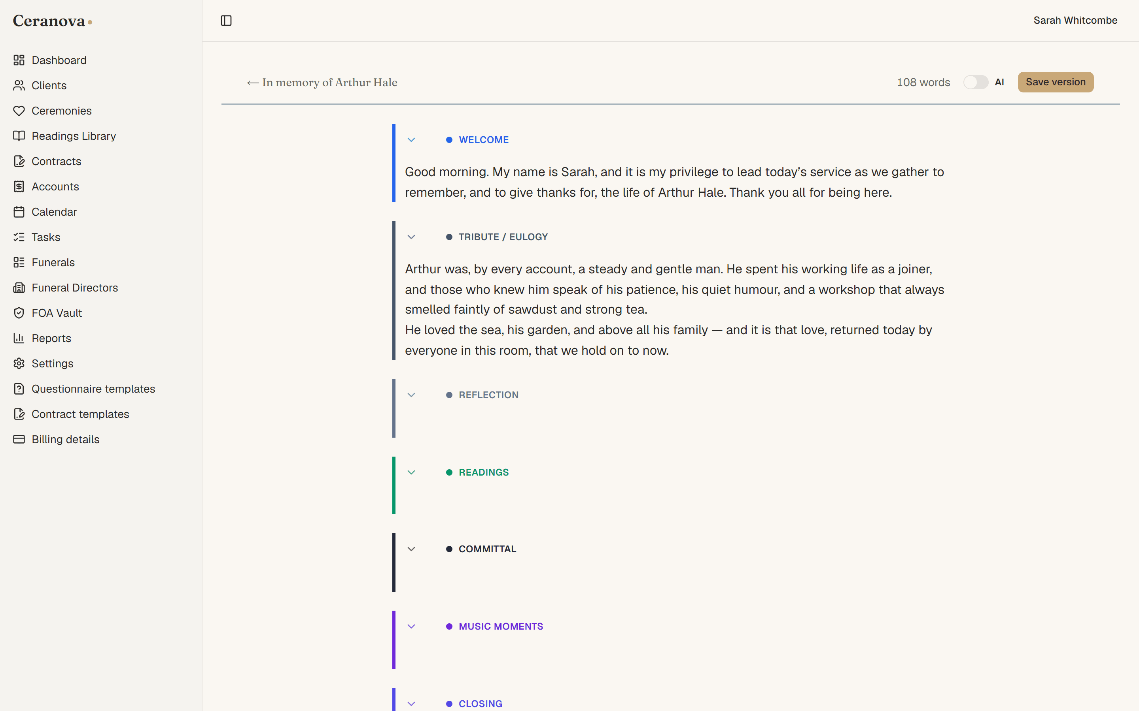Click the Save version button

[1056, 82]
